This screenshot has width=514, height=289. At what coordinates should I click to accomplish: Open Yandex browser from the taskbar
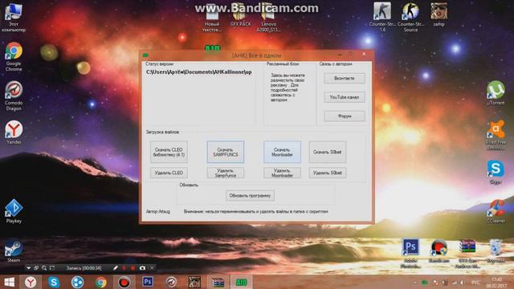tap(31, 282)
